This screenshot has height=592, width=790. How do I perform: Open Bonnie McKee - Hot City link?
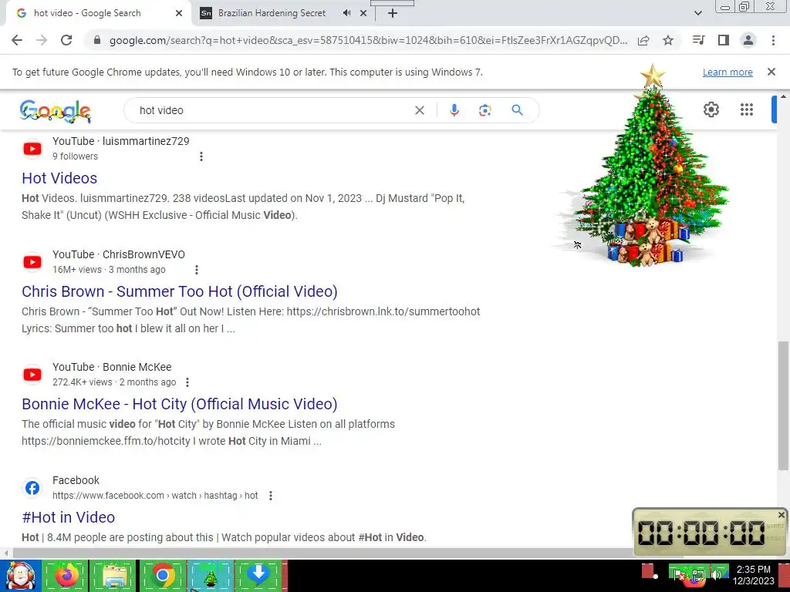pos(179,404)
